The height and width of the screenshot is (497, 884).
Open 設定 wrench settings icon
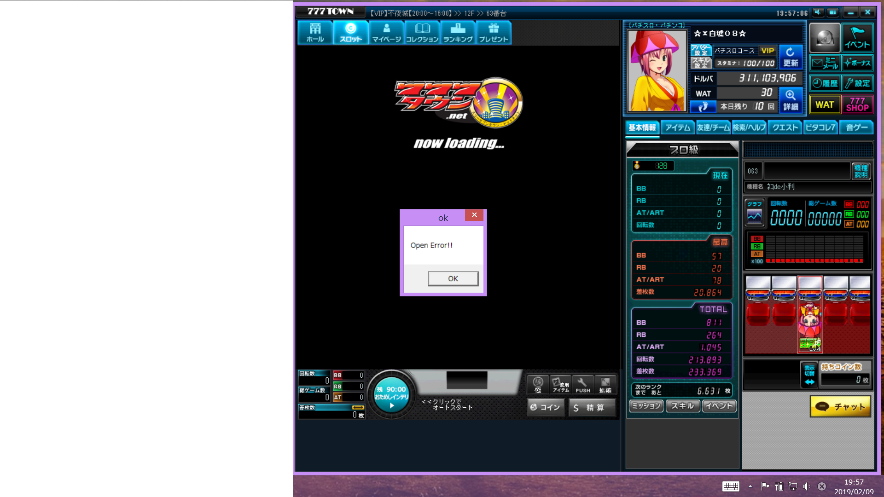857,83
